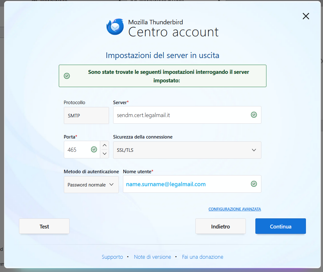Open the Supporto link in the footer
The width and height of the screenshot is (323, 272).
pos(112,257)
